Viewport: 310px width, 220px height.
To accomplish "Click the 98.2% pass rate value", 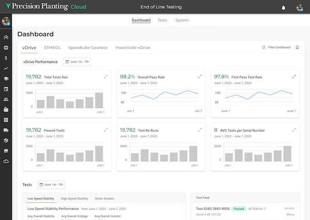I will pos(128,77).
